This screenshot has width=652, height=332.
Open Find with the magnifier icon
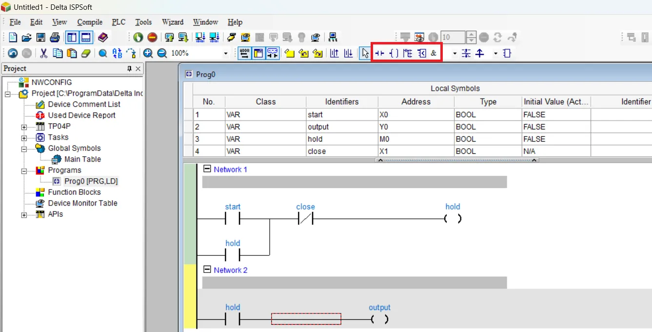coord(102,53)
